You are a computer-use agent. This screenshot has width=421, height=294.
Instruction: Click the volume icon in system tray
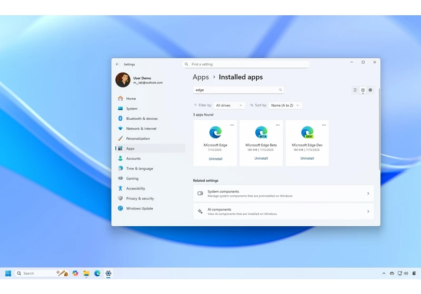click(x=406, y=273)
